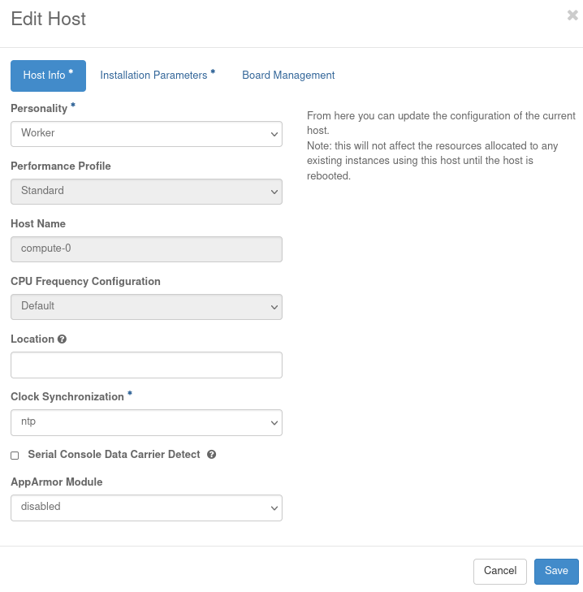The image size is (583, 592).
Task: Open the CPU Frequency Configuration dropdown
Action: [x=146, y=307]
